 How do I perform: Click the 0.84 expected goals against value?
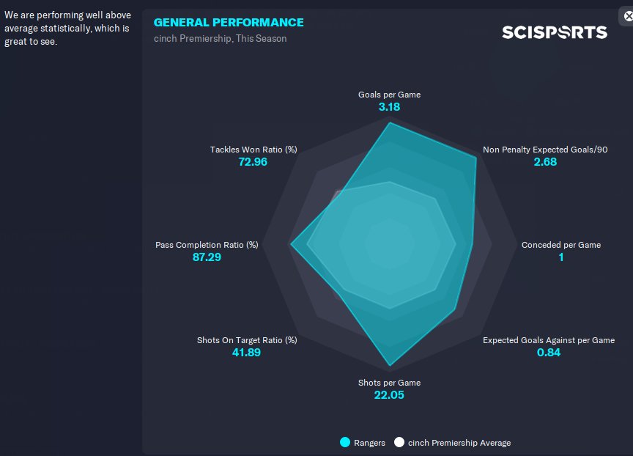pos(548,353)
